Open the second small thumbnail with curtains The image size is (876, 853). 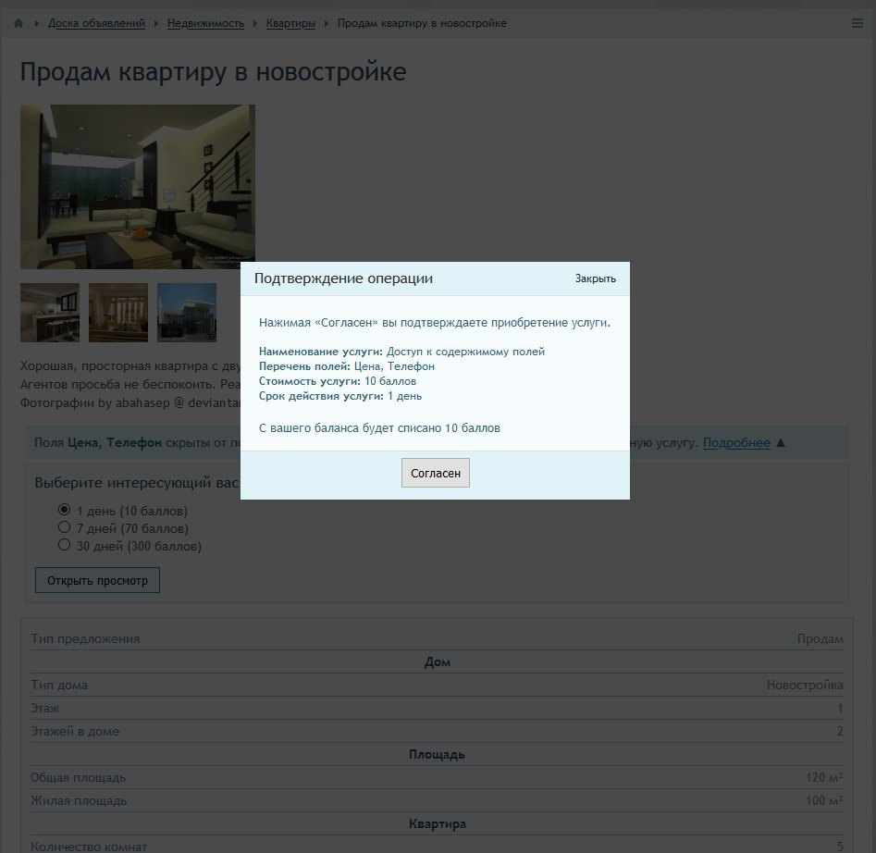tap(118, 313)
